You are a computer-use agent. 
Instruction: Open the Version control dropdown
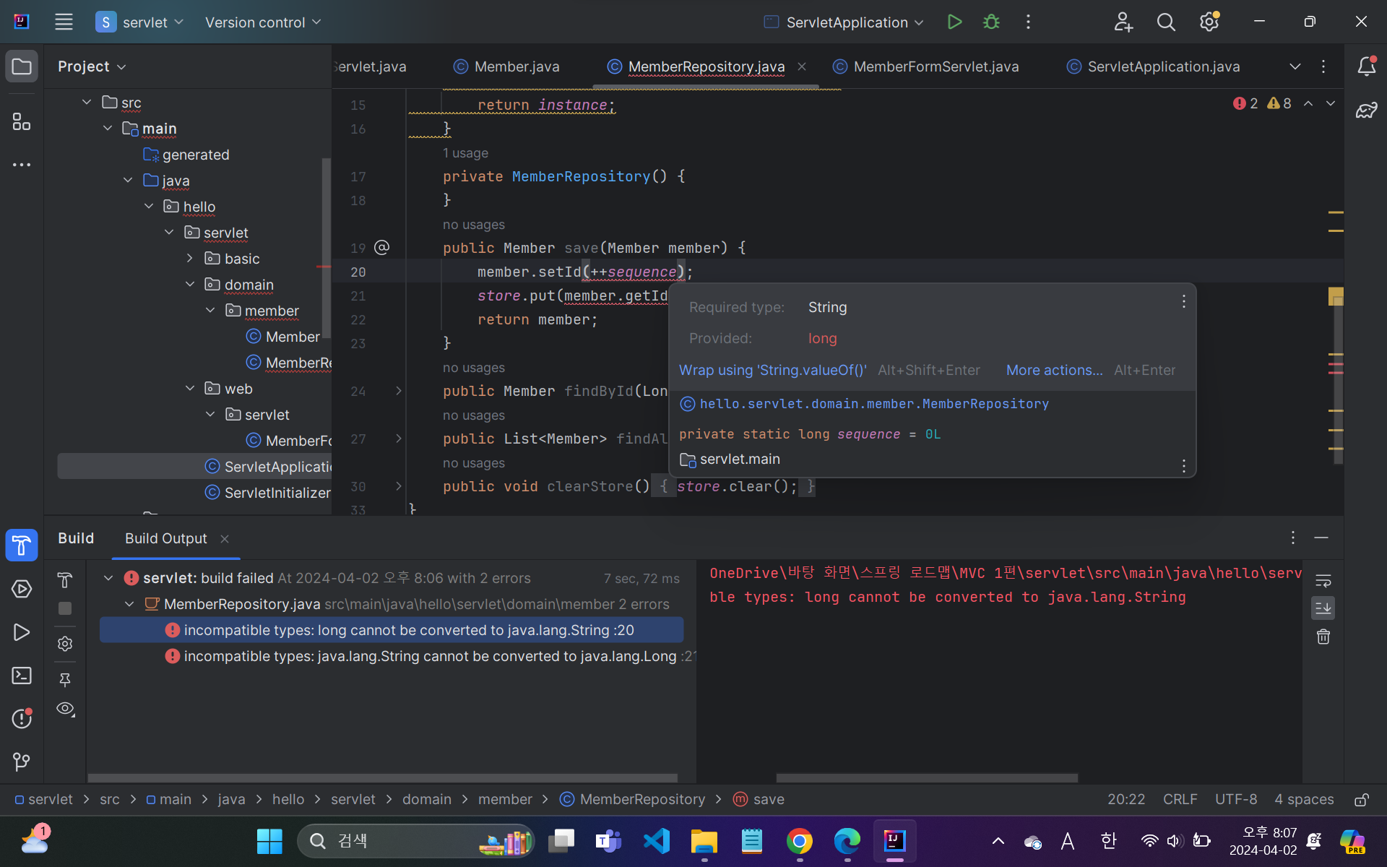(x=263, y=22)
